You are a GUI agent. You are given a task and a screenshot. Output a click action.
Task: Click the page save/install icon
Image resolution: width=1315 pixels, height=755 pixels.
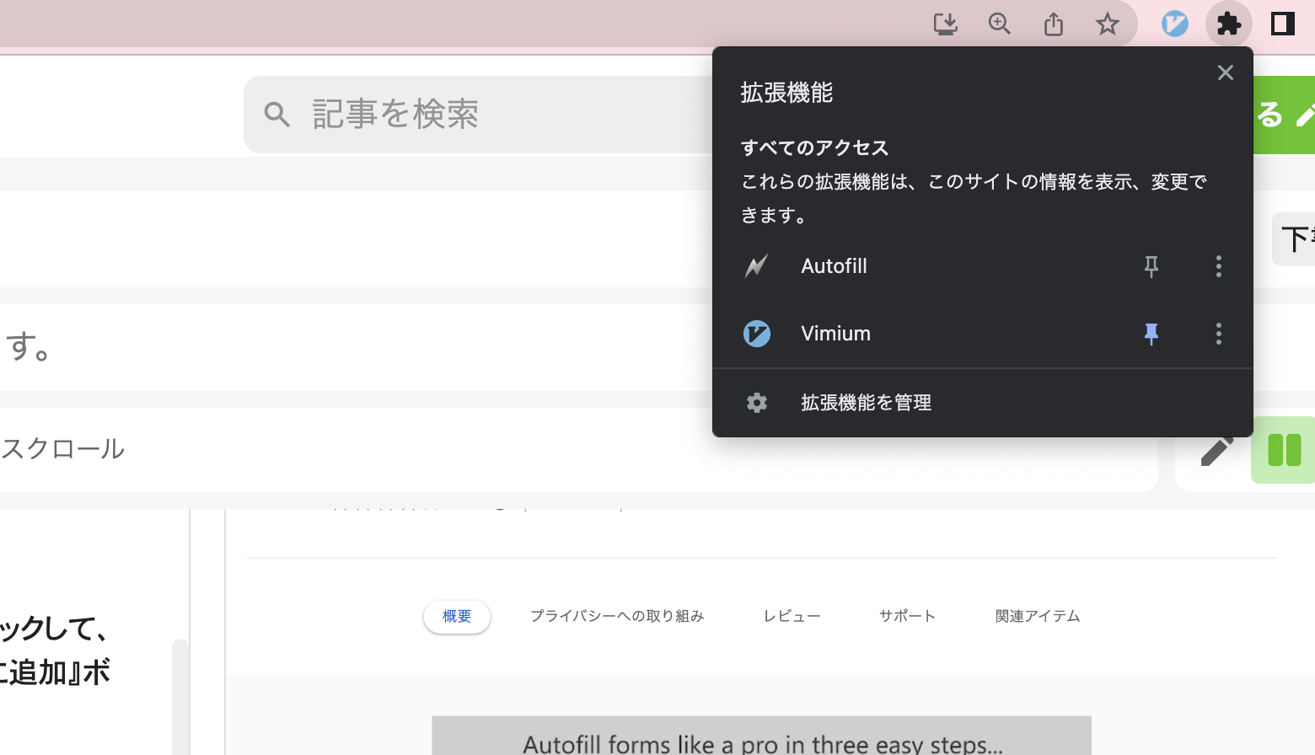point(945,24)
